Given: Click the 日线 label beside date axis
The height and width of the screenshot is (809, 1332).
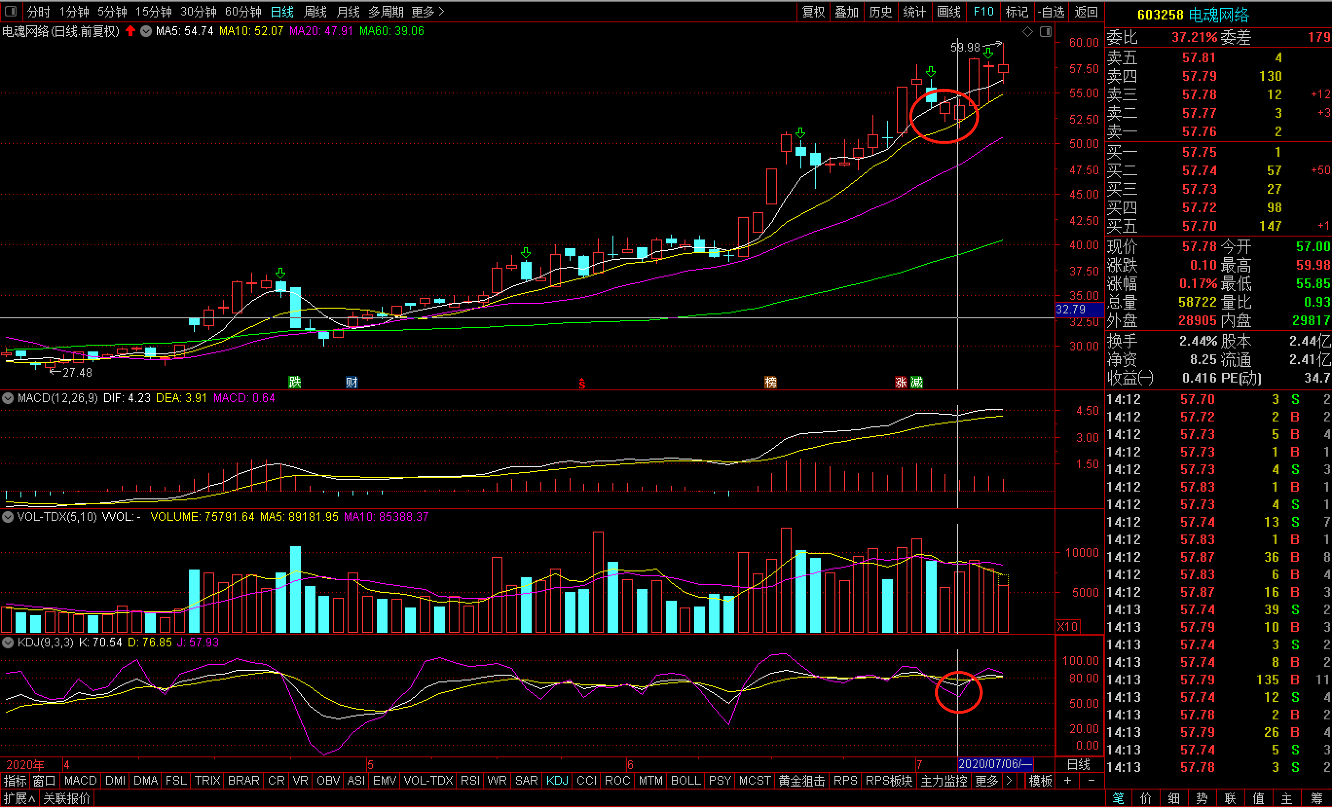Looking at the screenshot, I should pos(1078,765).
